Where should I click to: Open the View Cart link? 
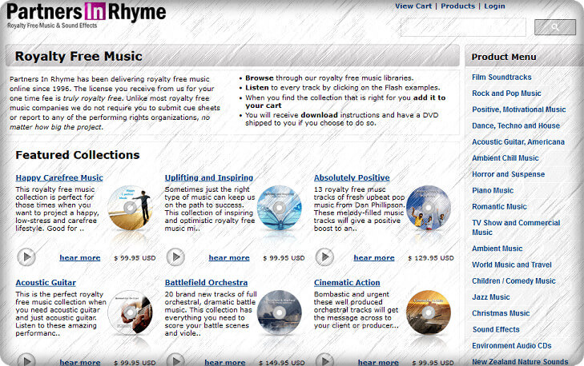pos(413,6)
